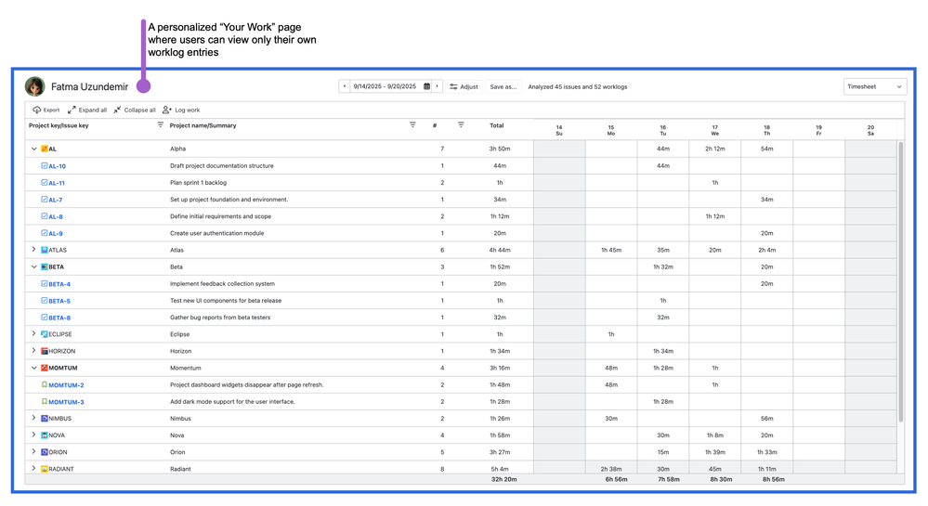Select the 18 Th day column header
The width and height of the screenshot is (928, 506).
pyautogui.click(x=767, y=130)
